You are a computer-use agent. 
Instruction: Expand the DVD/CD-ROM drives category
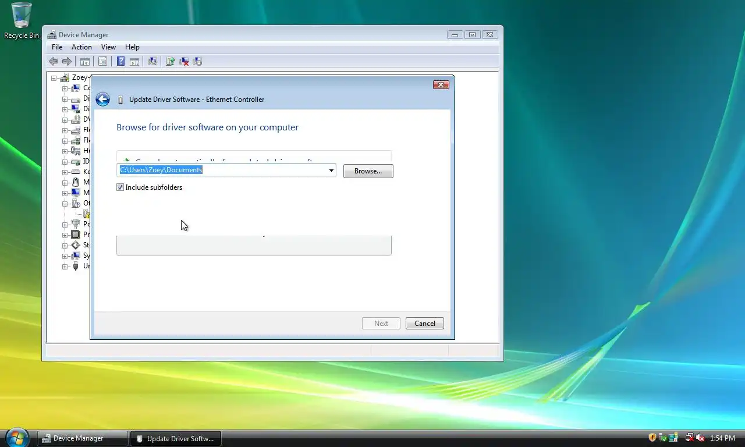65,120
